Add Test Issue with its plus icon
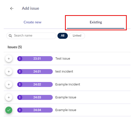This screenshot has height=122, width=134. point(9,59)
